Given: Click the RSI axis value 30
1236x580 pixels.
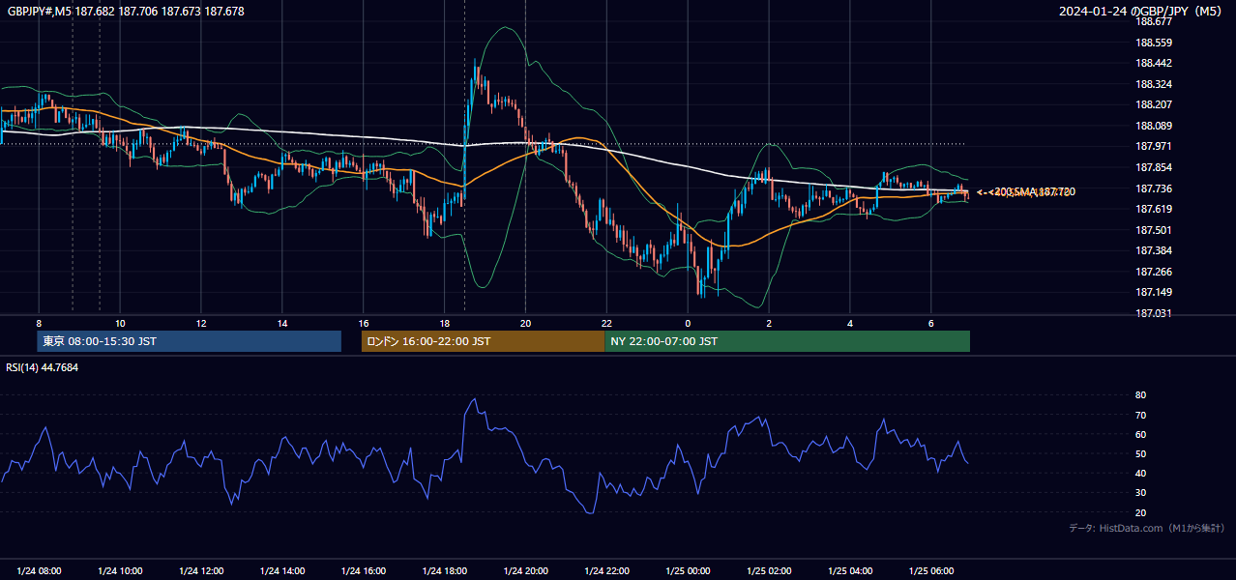Looking at the screenshot, I should point(1140,493).
